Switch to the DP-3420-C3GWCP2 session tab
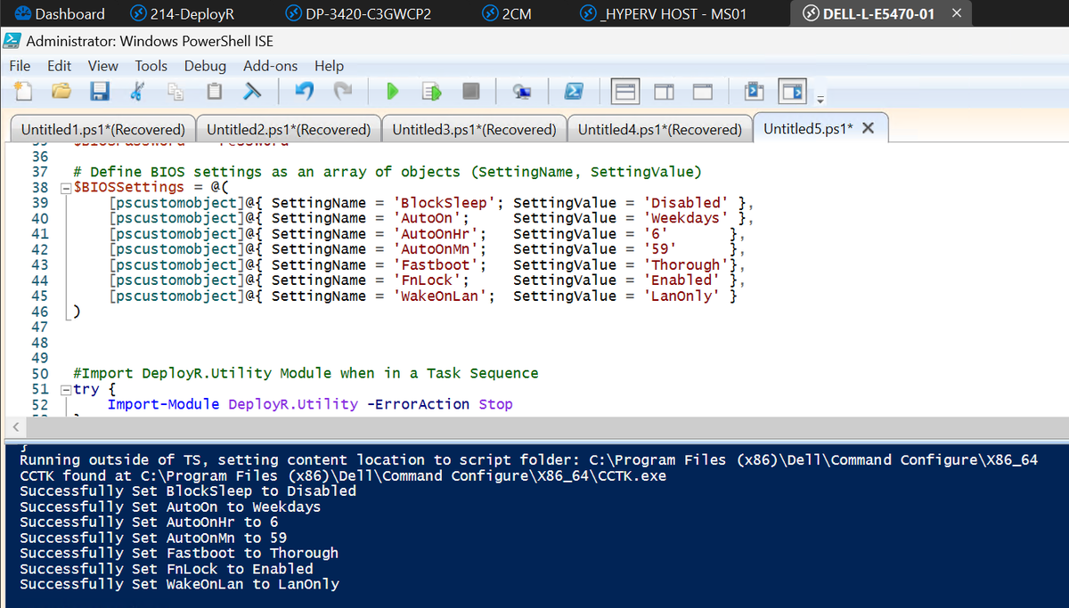 click(x=358, y=13)
